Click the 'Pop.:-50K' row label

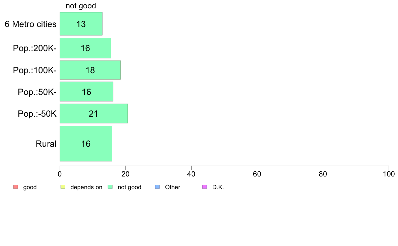pyautogui.click(x=37, y=114)
